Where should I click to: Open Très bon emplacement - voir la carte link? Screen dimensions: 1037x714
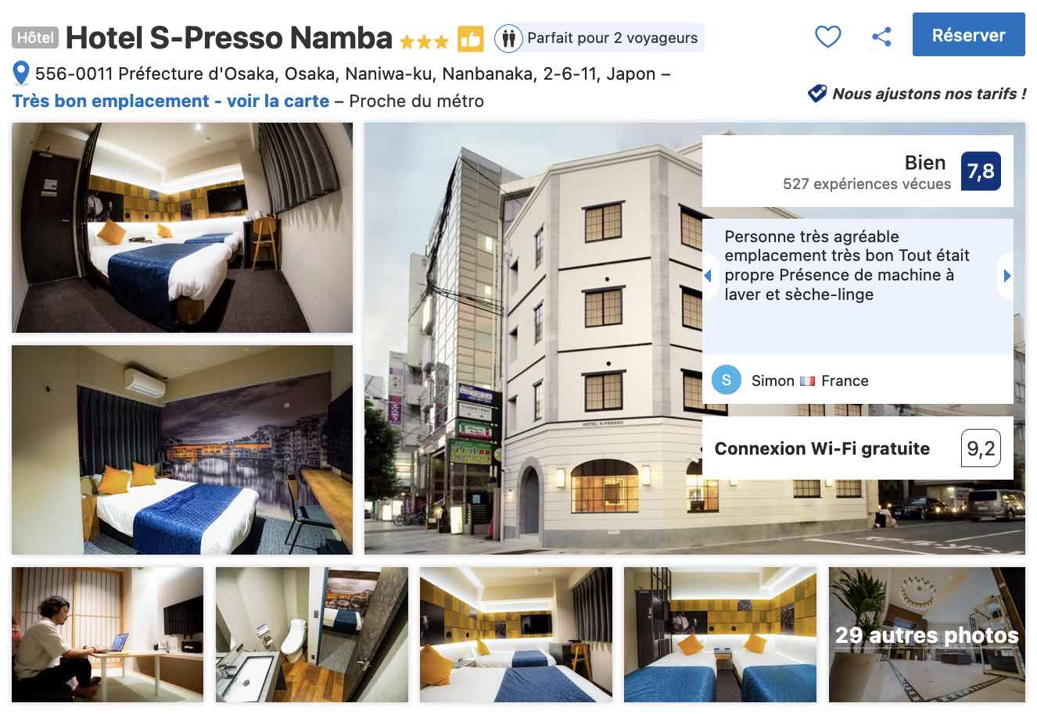(x=170, y=101)
